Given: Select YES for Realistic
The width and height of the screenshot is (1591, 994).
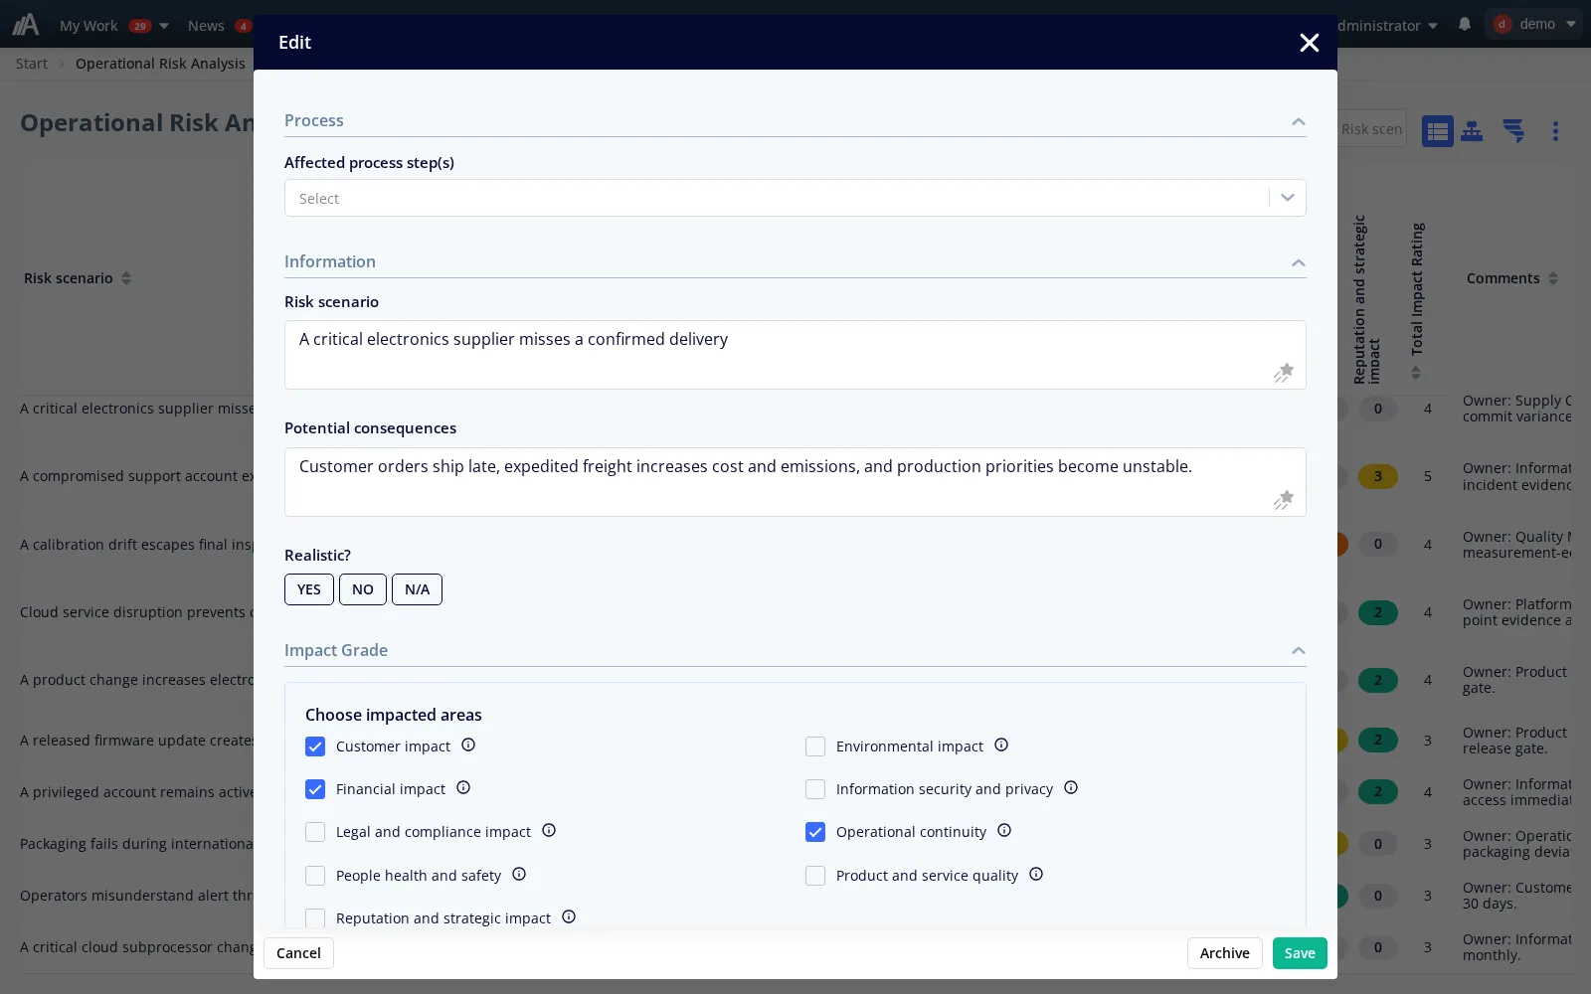Looking at the screenshot, I should coord(309,589).
